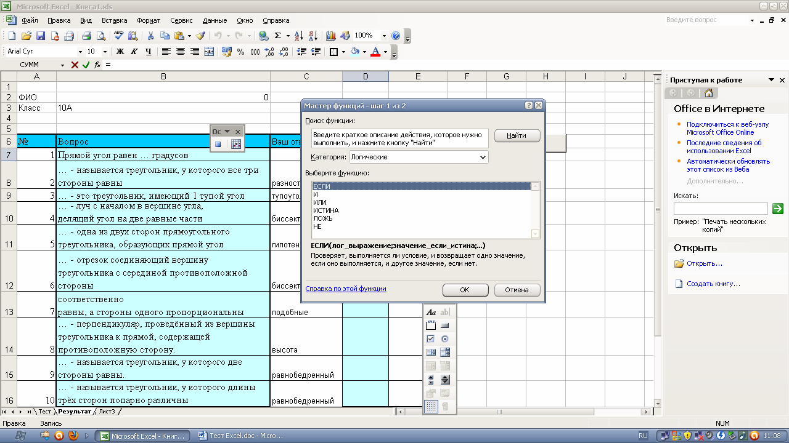Toggle italic (К) formatting
Image resolution: width=789 pixels, height=443 pixels.
coord(134,52)
